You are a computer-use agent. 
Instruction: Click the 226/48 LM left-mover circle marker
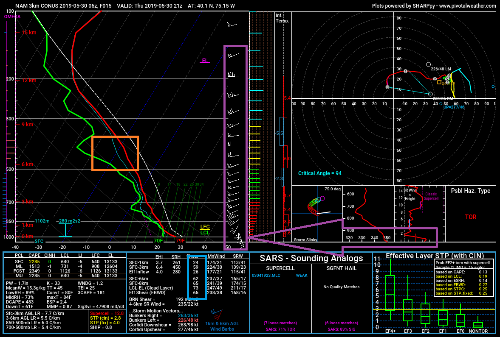click(x=428, y=64)
